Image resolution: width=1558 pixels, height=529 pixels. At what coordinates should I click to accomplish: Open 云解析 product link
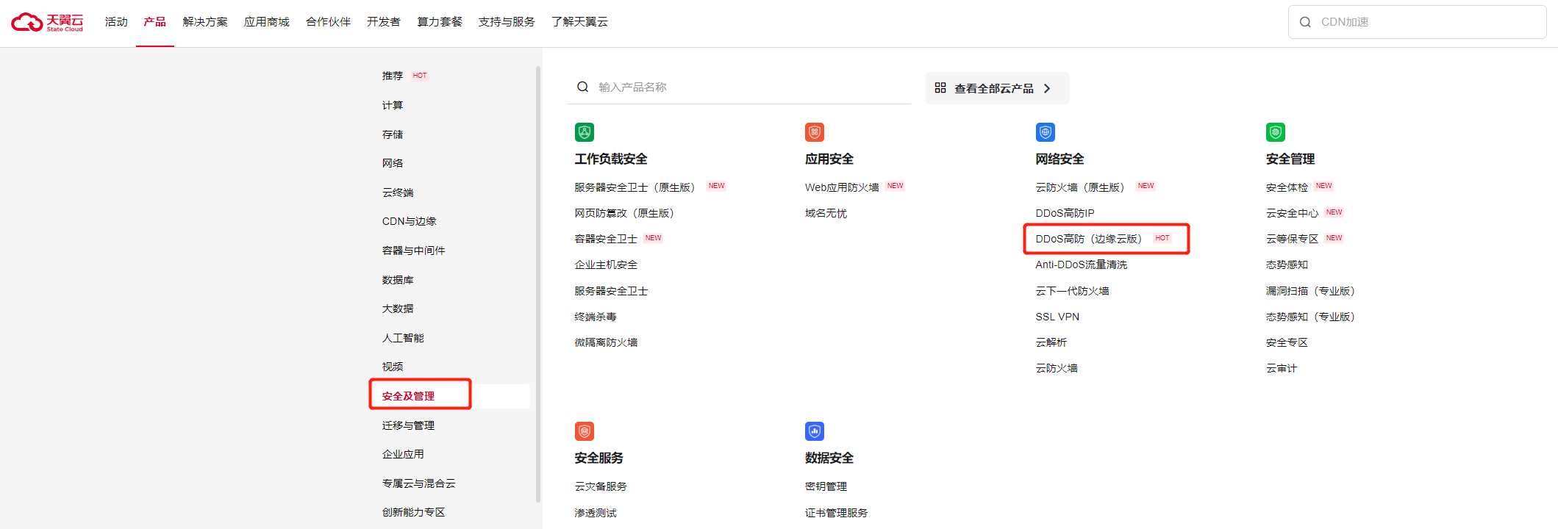coord(1051,342)
